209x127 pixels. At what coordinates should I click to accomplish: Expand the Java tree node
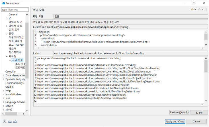[3, 98]
